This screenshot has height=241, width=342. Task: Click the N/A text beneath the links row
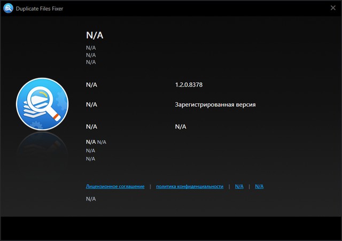click(x=91, y=199)
